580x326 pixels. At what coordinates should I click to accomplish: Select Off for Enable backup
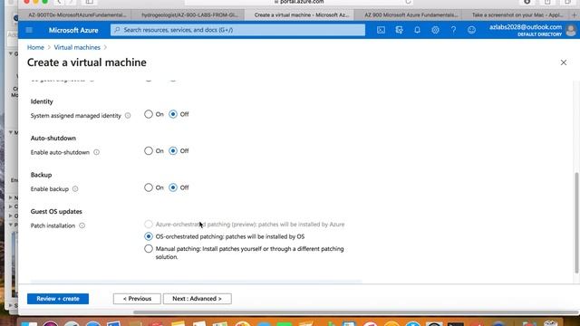click(x=173, y=187)
